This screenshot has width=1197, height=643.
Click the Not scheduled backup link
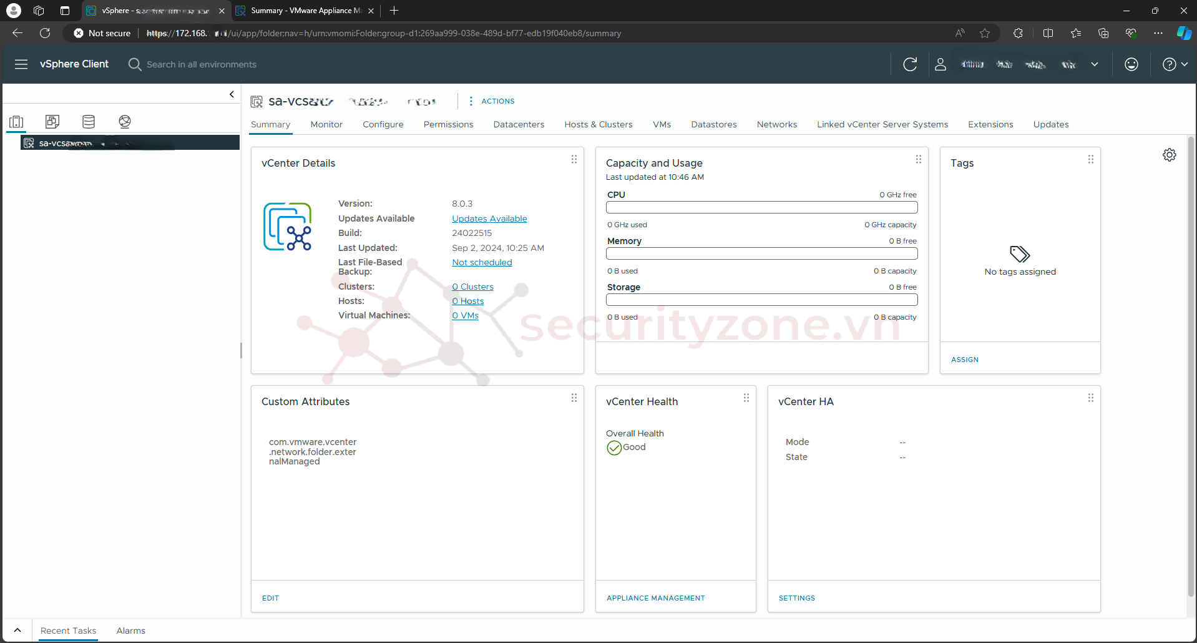482,262
